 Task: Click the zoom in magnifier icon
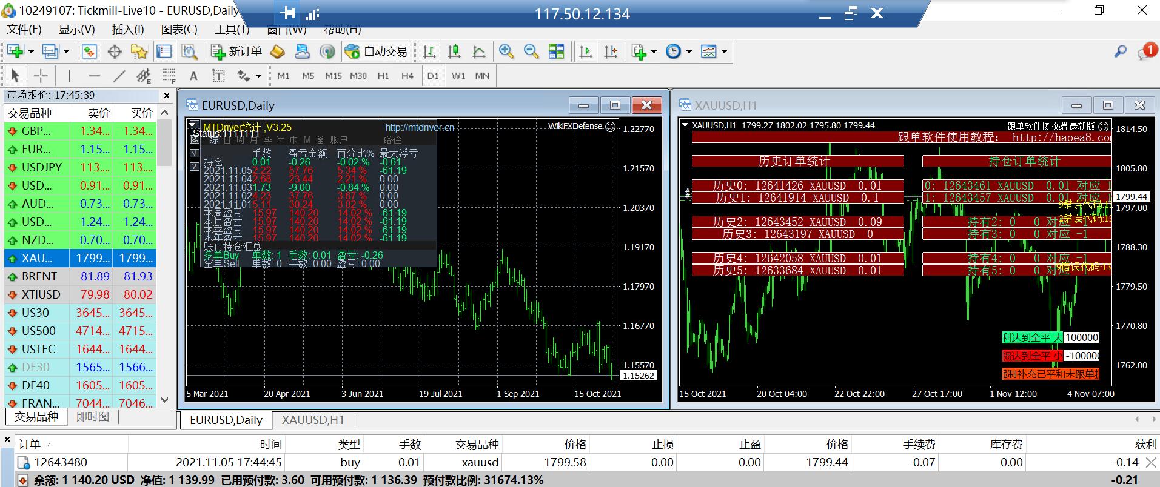click(x=506, y=51)
